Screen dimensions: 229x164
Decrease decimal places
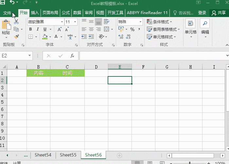click(128, 37)
